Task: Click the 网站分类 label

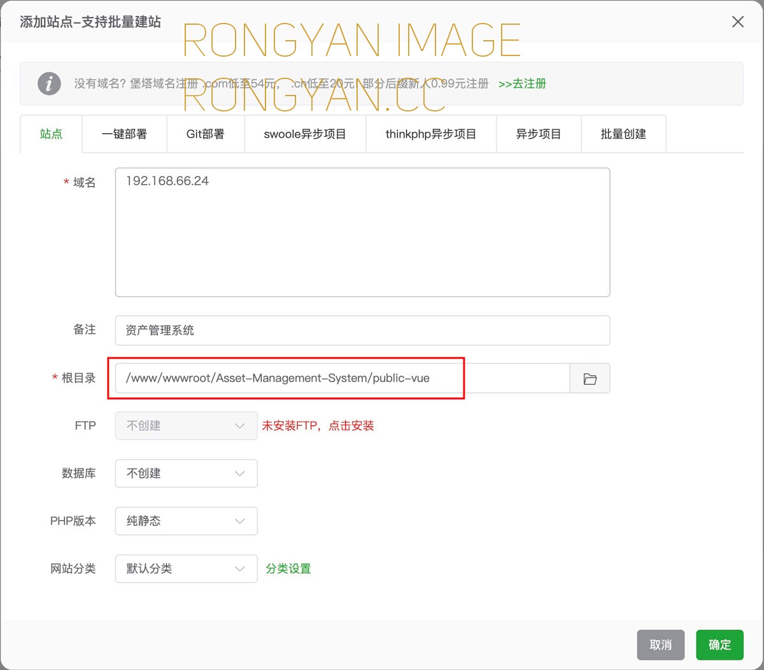Action: [x=73, y=569]
